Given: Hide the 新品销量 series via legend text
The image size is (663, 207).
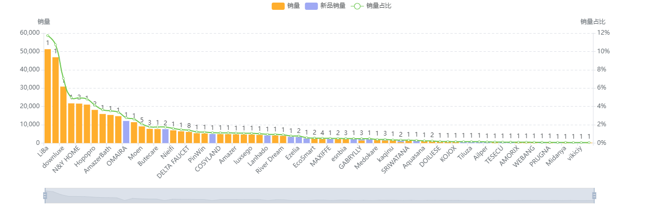Looking at the screenshot, I should click(333, 6).
